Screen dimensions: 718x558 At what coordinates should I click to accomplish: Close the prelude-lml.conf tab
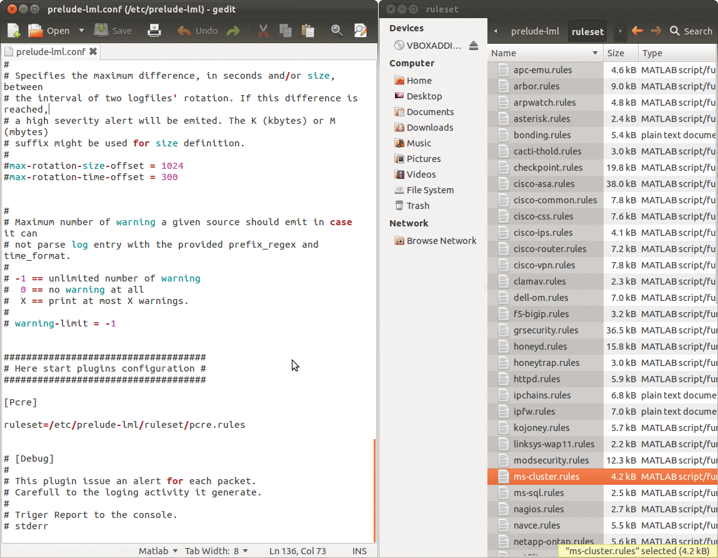click(93, 51)
